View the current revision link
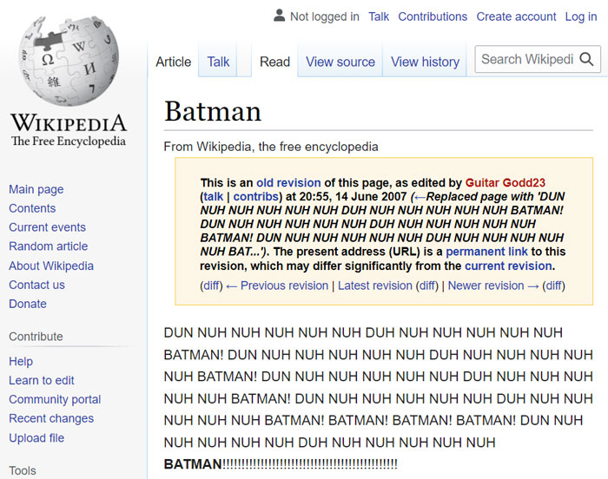Screen dimensions: 608x479 [508, 266]
